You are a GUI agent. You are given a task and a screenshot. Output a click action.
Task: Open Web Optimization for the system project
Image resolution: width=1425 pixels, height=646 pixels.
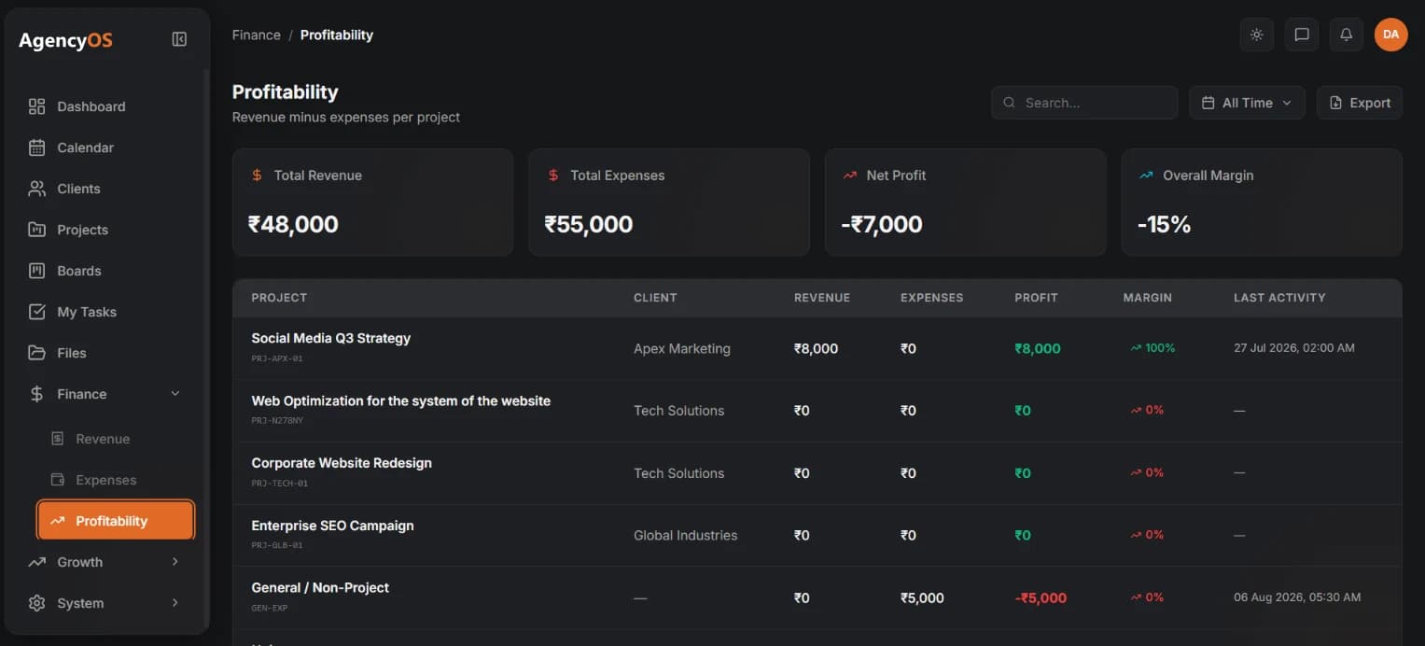coord(400,400)
